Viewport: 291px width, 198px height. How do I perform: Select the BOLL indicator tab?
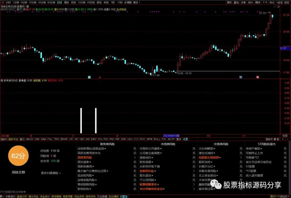(157, 139)
